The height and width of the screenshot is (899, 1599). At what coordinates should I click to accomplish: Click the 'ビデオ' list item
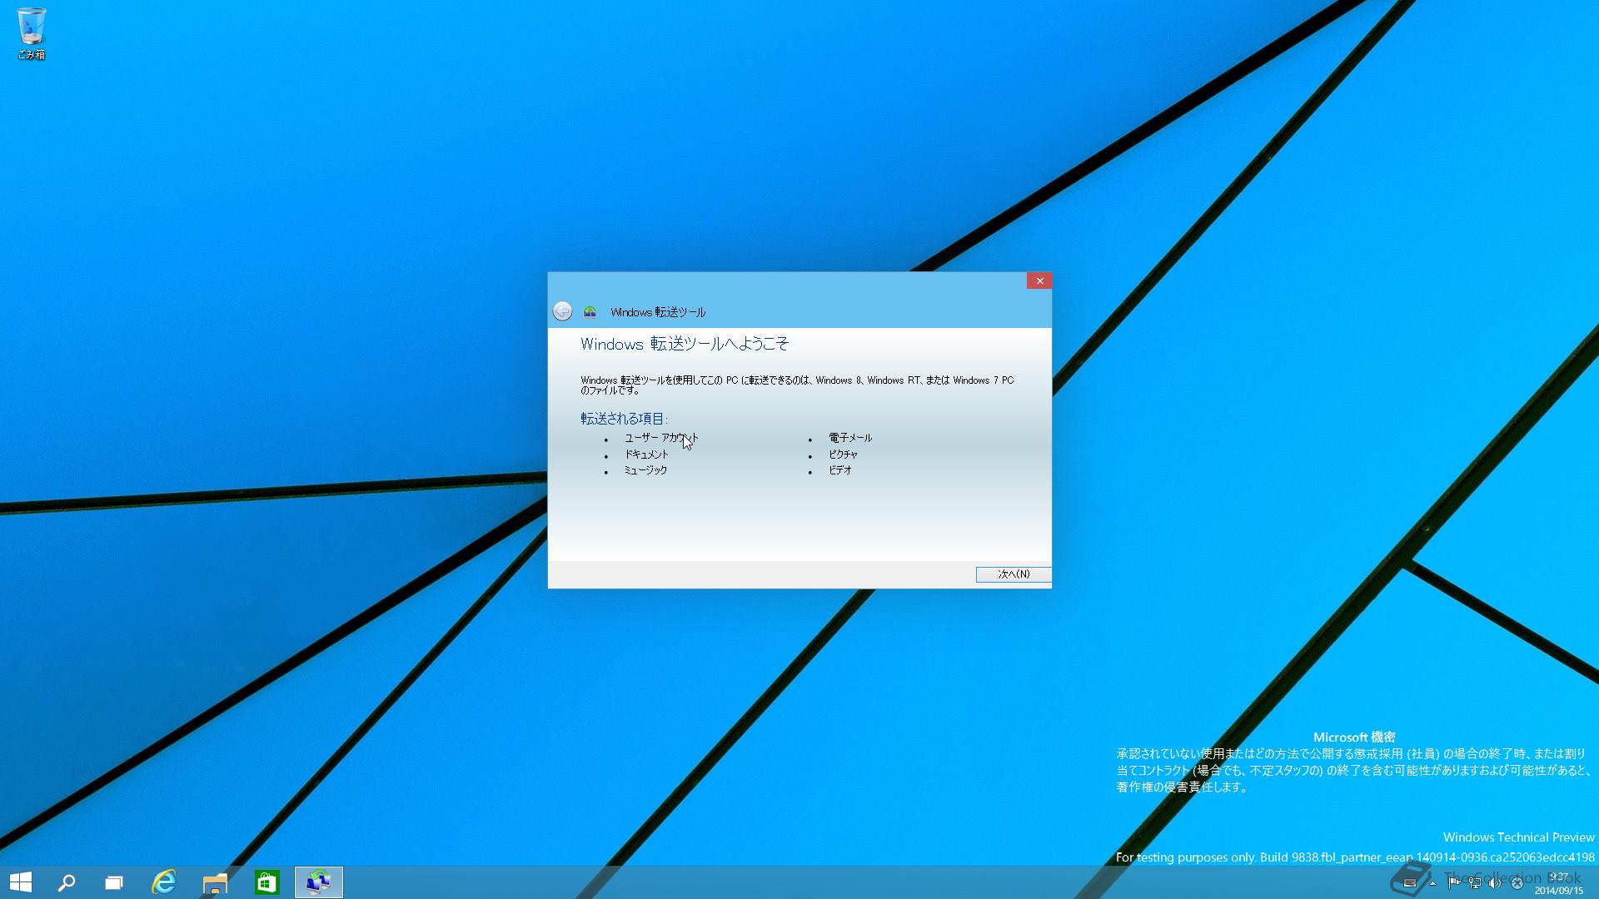[x=839, y=470]
